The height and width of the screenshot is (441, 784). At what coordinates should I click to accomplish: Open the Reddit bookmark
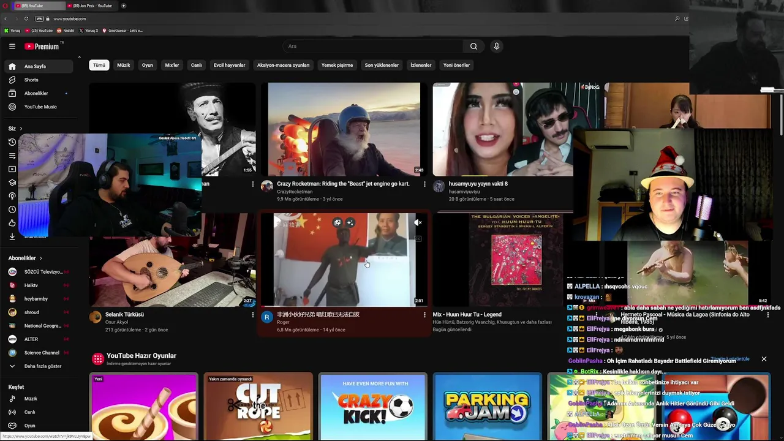click(x=66, y=31)
